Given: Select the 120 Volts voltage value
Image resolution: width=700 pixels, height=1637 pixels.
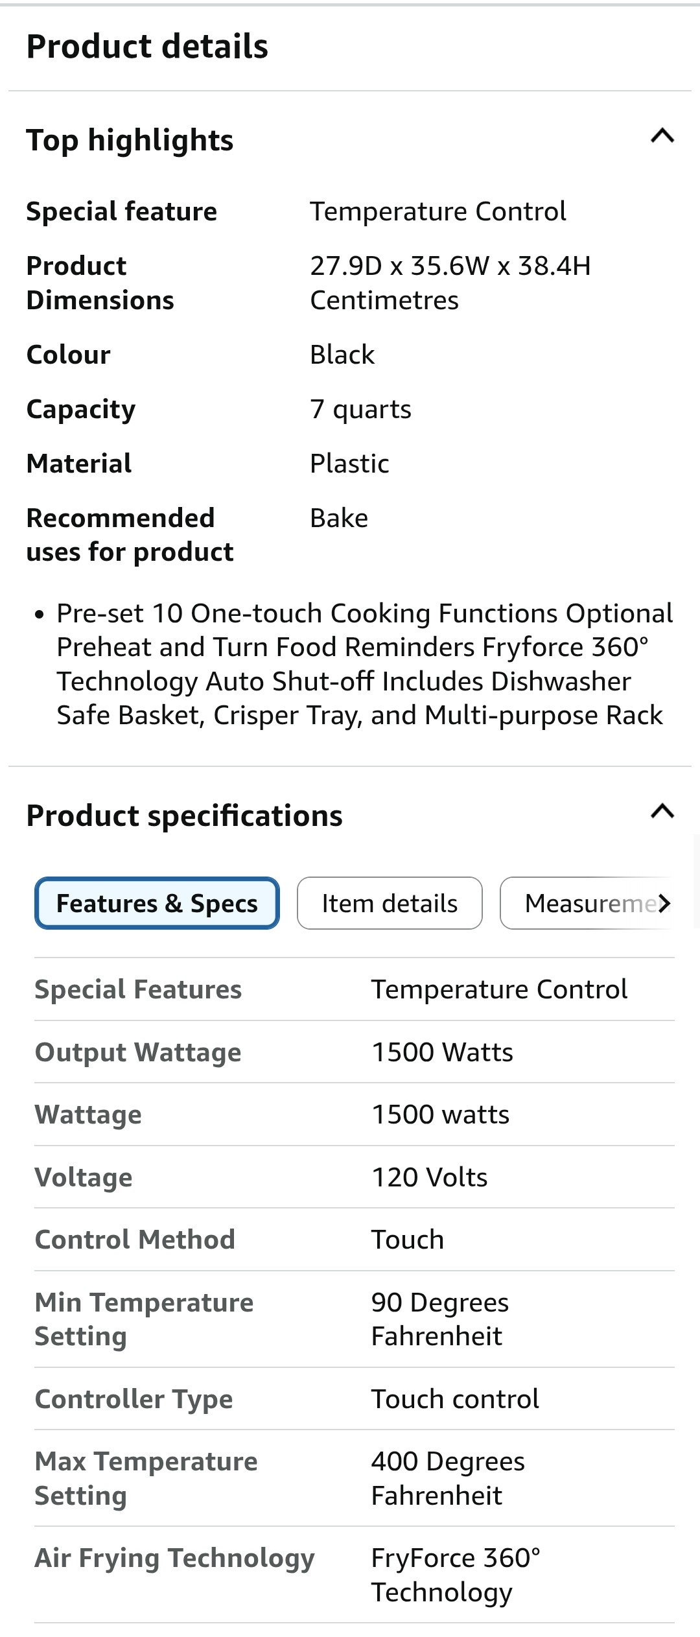Looking at the screenshot, I should point(429,1177).
